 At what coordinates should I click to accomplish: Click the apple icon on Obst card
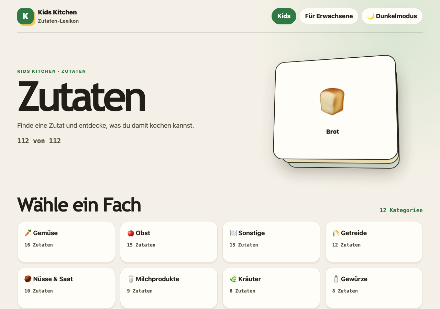click(131, 233)
